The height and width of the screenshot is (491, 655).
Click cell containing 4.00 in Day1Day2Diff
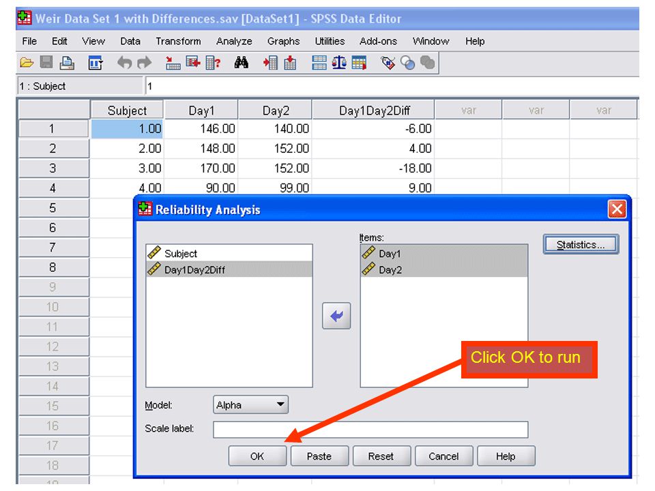(374, 148)
